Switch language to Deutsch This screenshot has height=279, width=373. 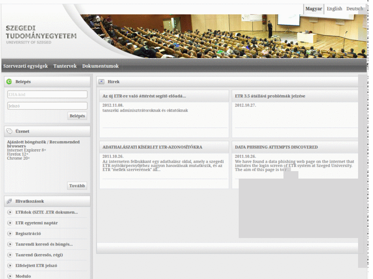[355, 9]
